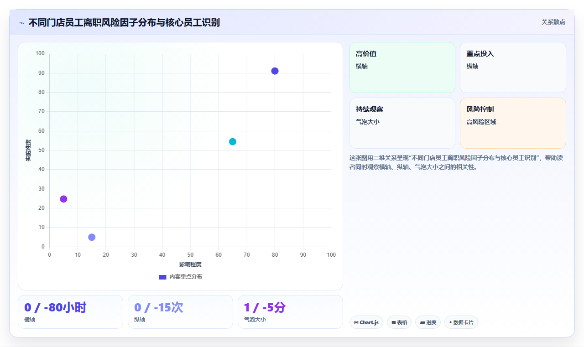This screenshot has width=584, height=347.
Task: Click the 影响程度 x-axis title
Action: click(x=190, y=264)
